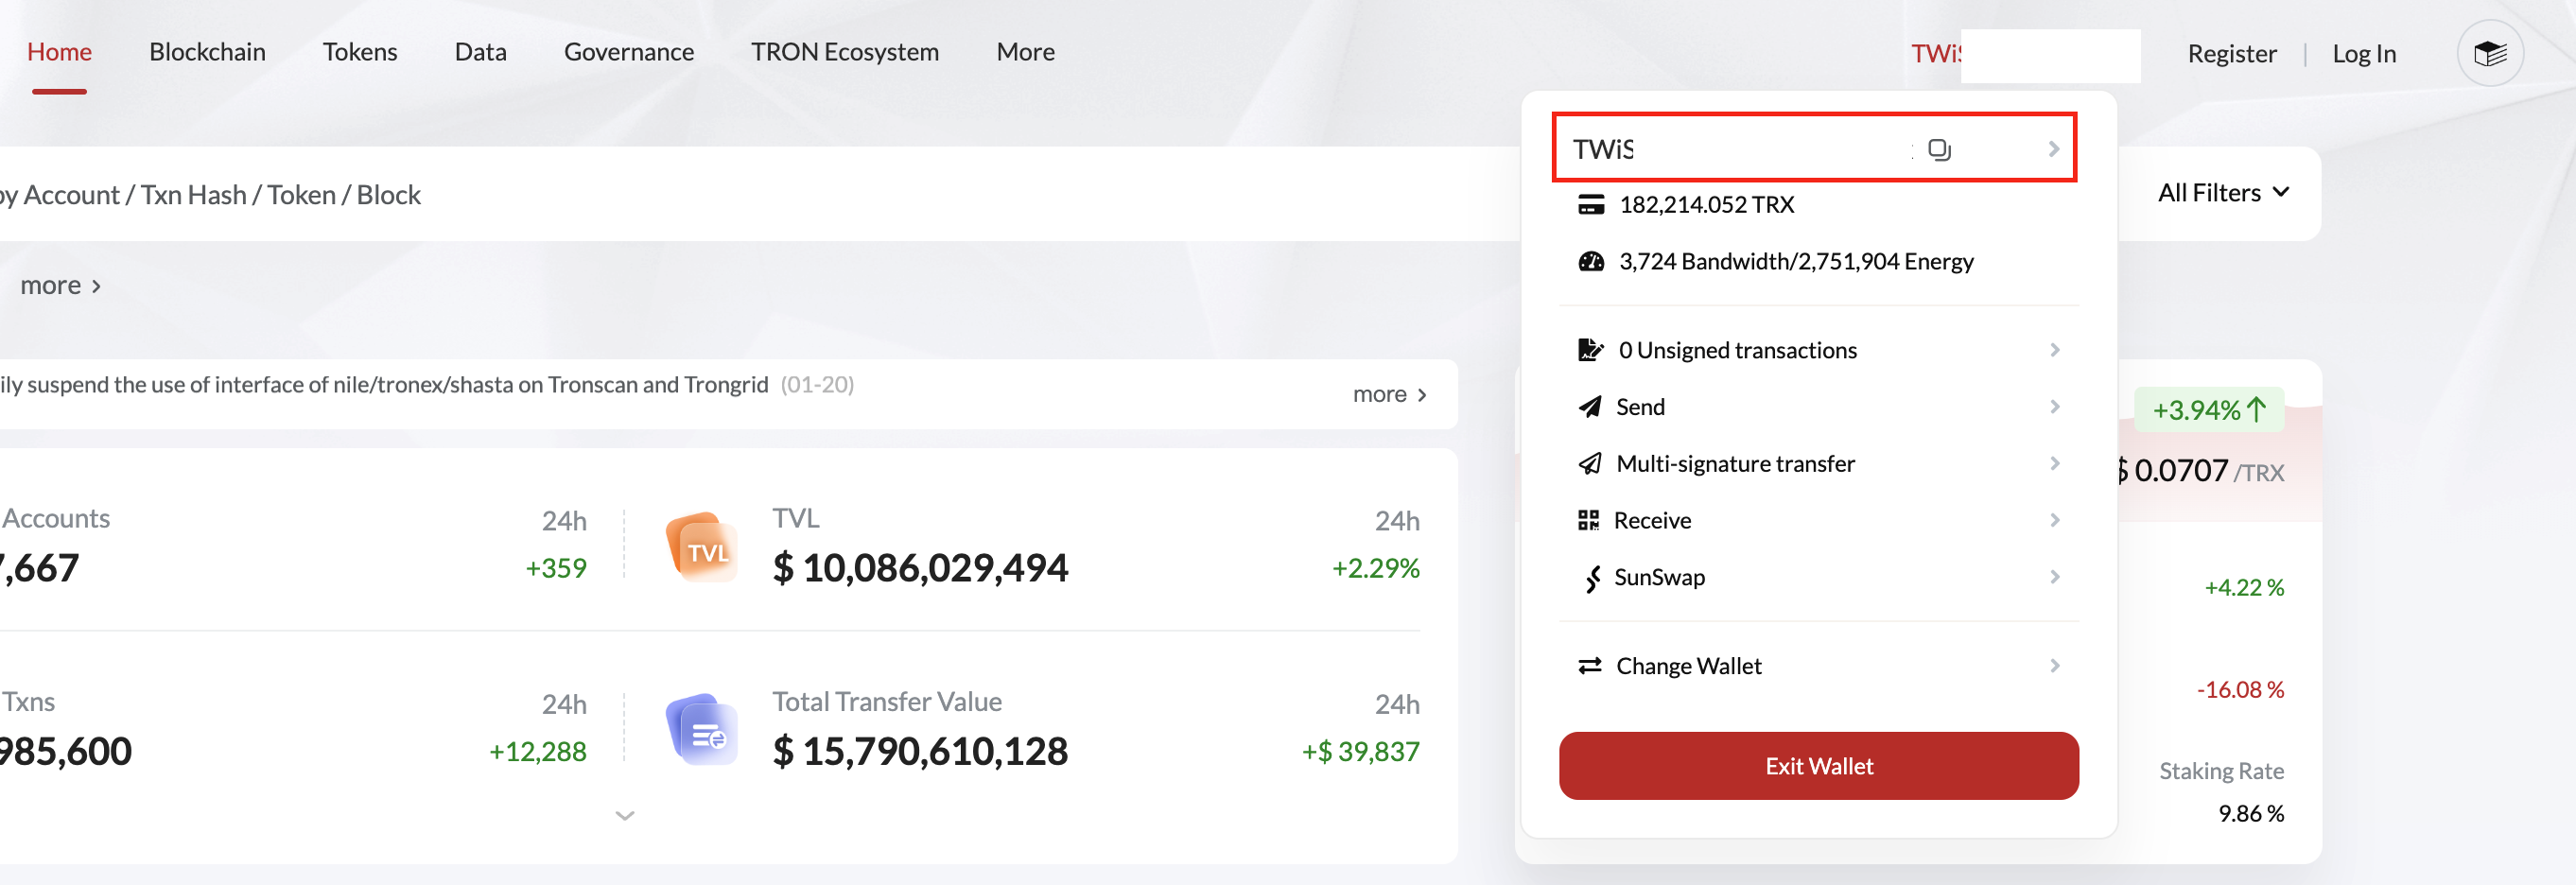Viewport: 2576px width, 885px height.
Task: Click the 3,724 Bandwidth/2,751,904 Energy text
Action: (x=1796, y=262)
